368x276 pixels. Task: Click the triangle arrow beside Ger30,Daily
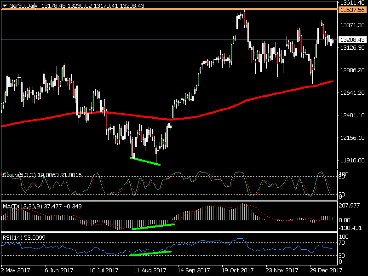(x=5, y=6)
